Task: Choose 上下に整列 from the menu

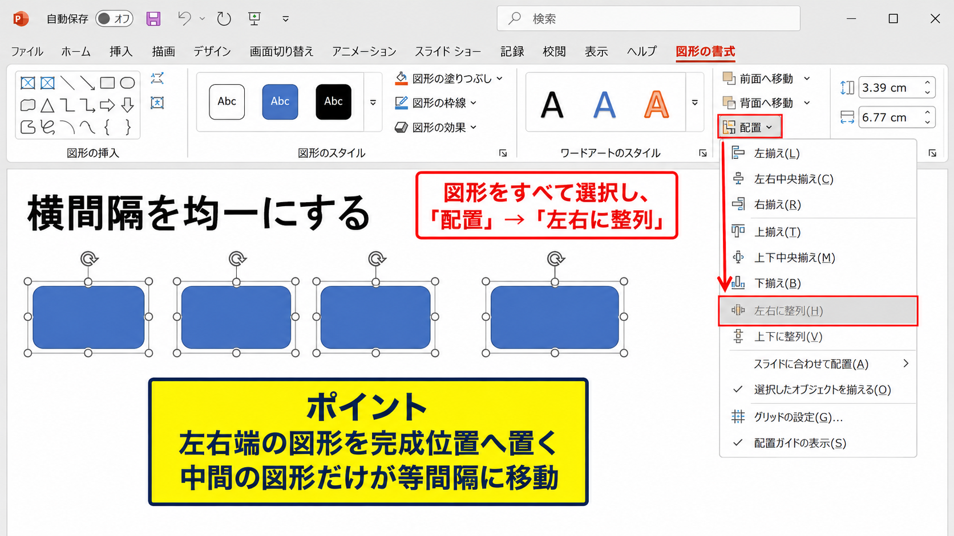Action: [818, 337]
